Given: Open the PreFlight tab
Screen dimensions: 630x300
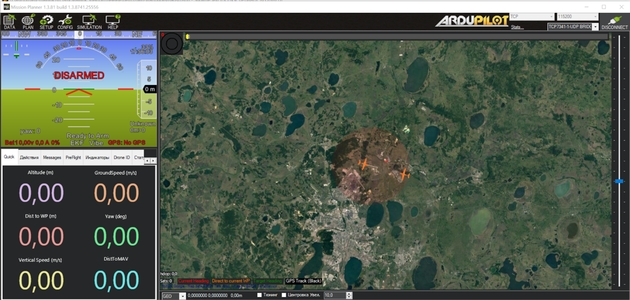Looking at the screenshot, I should coord(73,158).
